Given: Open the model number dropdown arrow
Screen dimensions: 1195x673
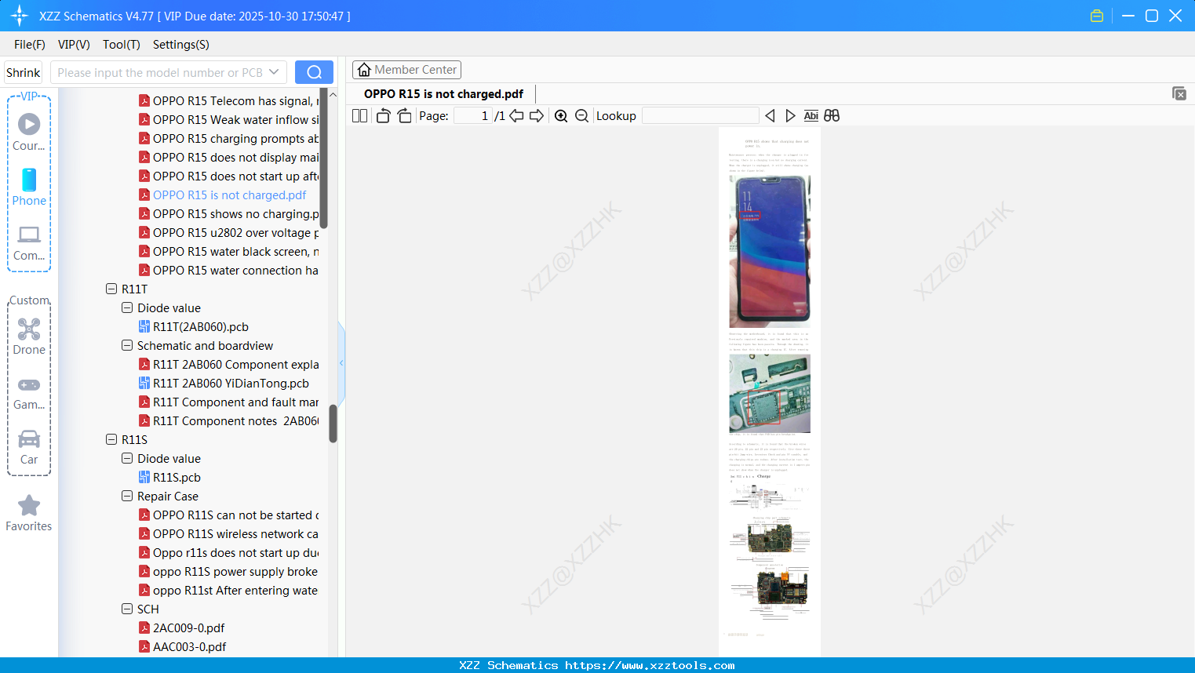Looking at the screenshot, I should point(274,72).
